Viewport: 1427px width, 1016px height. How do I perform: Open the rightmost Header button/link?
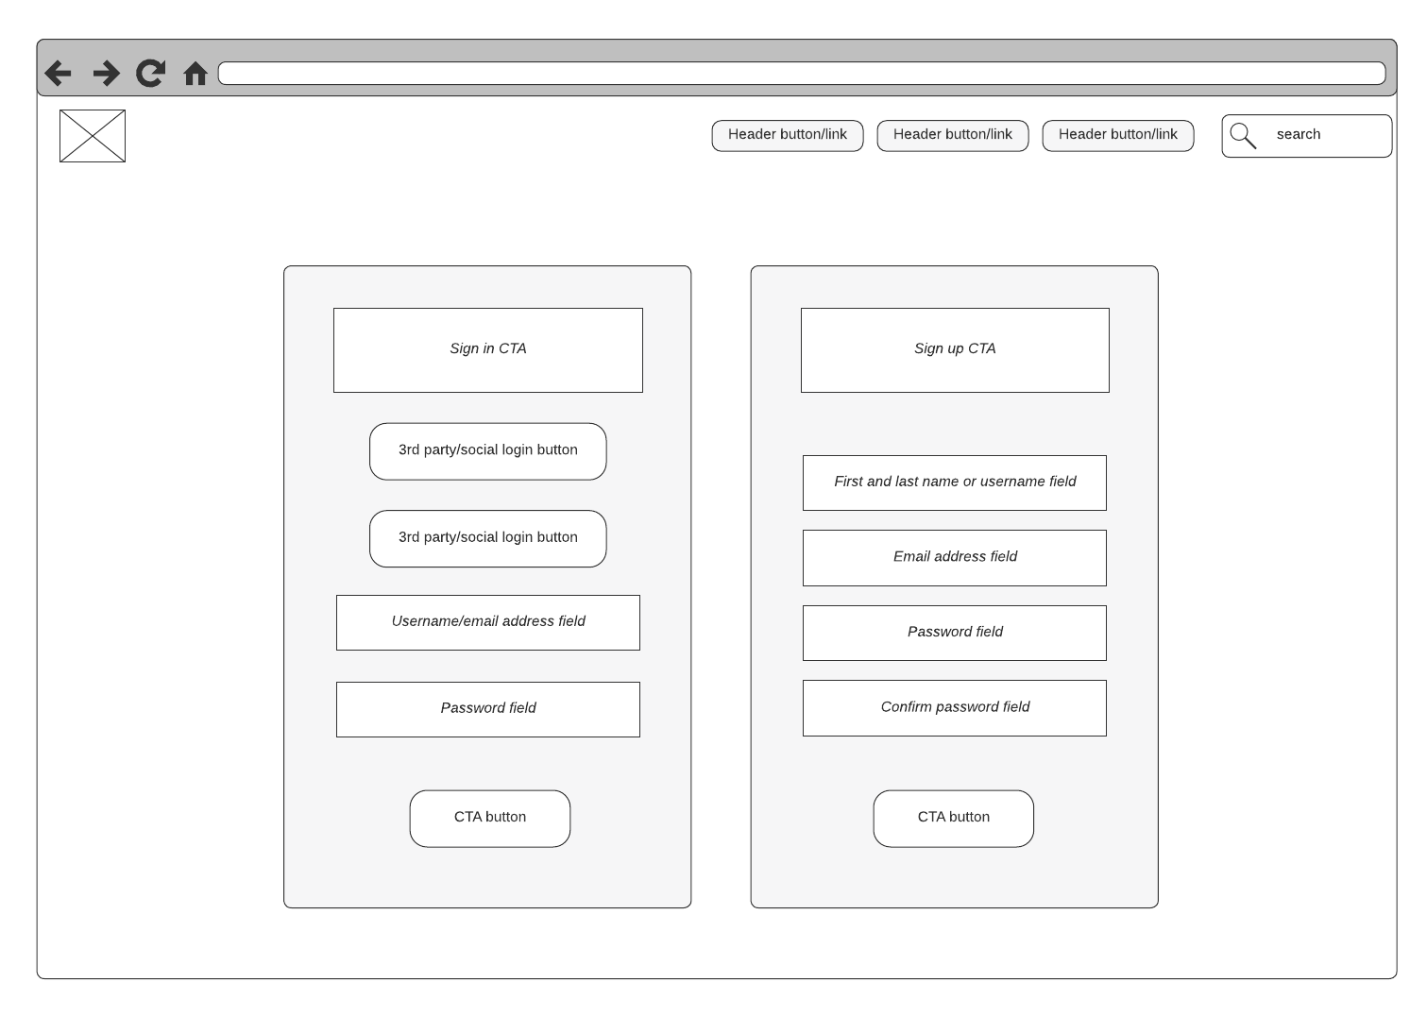tap(1117, 135)
